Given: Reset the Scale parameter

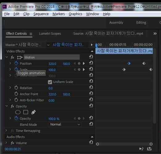Looking at the screenshot, I should [x=91, y=69].
